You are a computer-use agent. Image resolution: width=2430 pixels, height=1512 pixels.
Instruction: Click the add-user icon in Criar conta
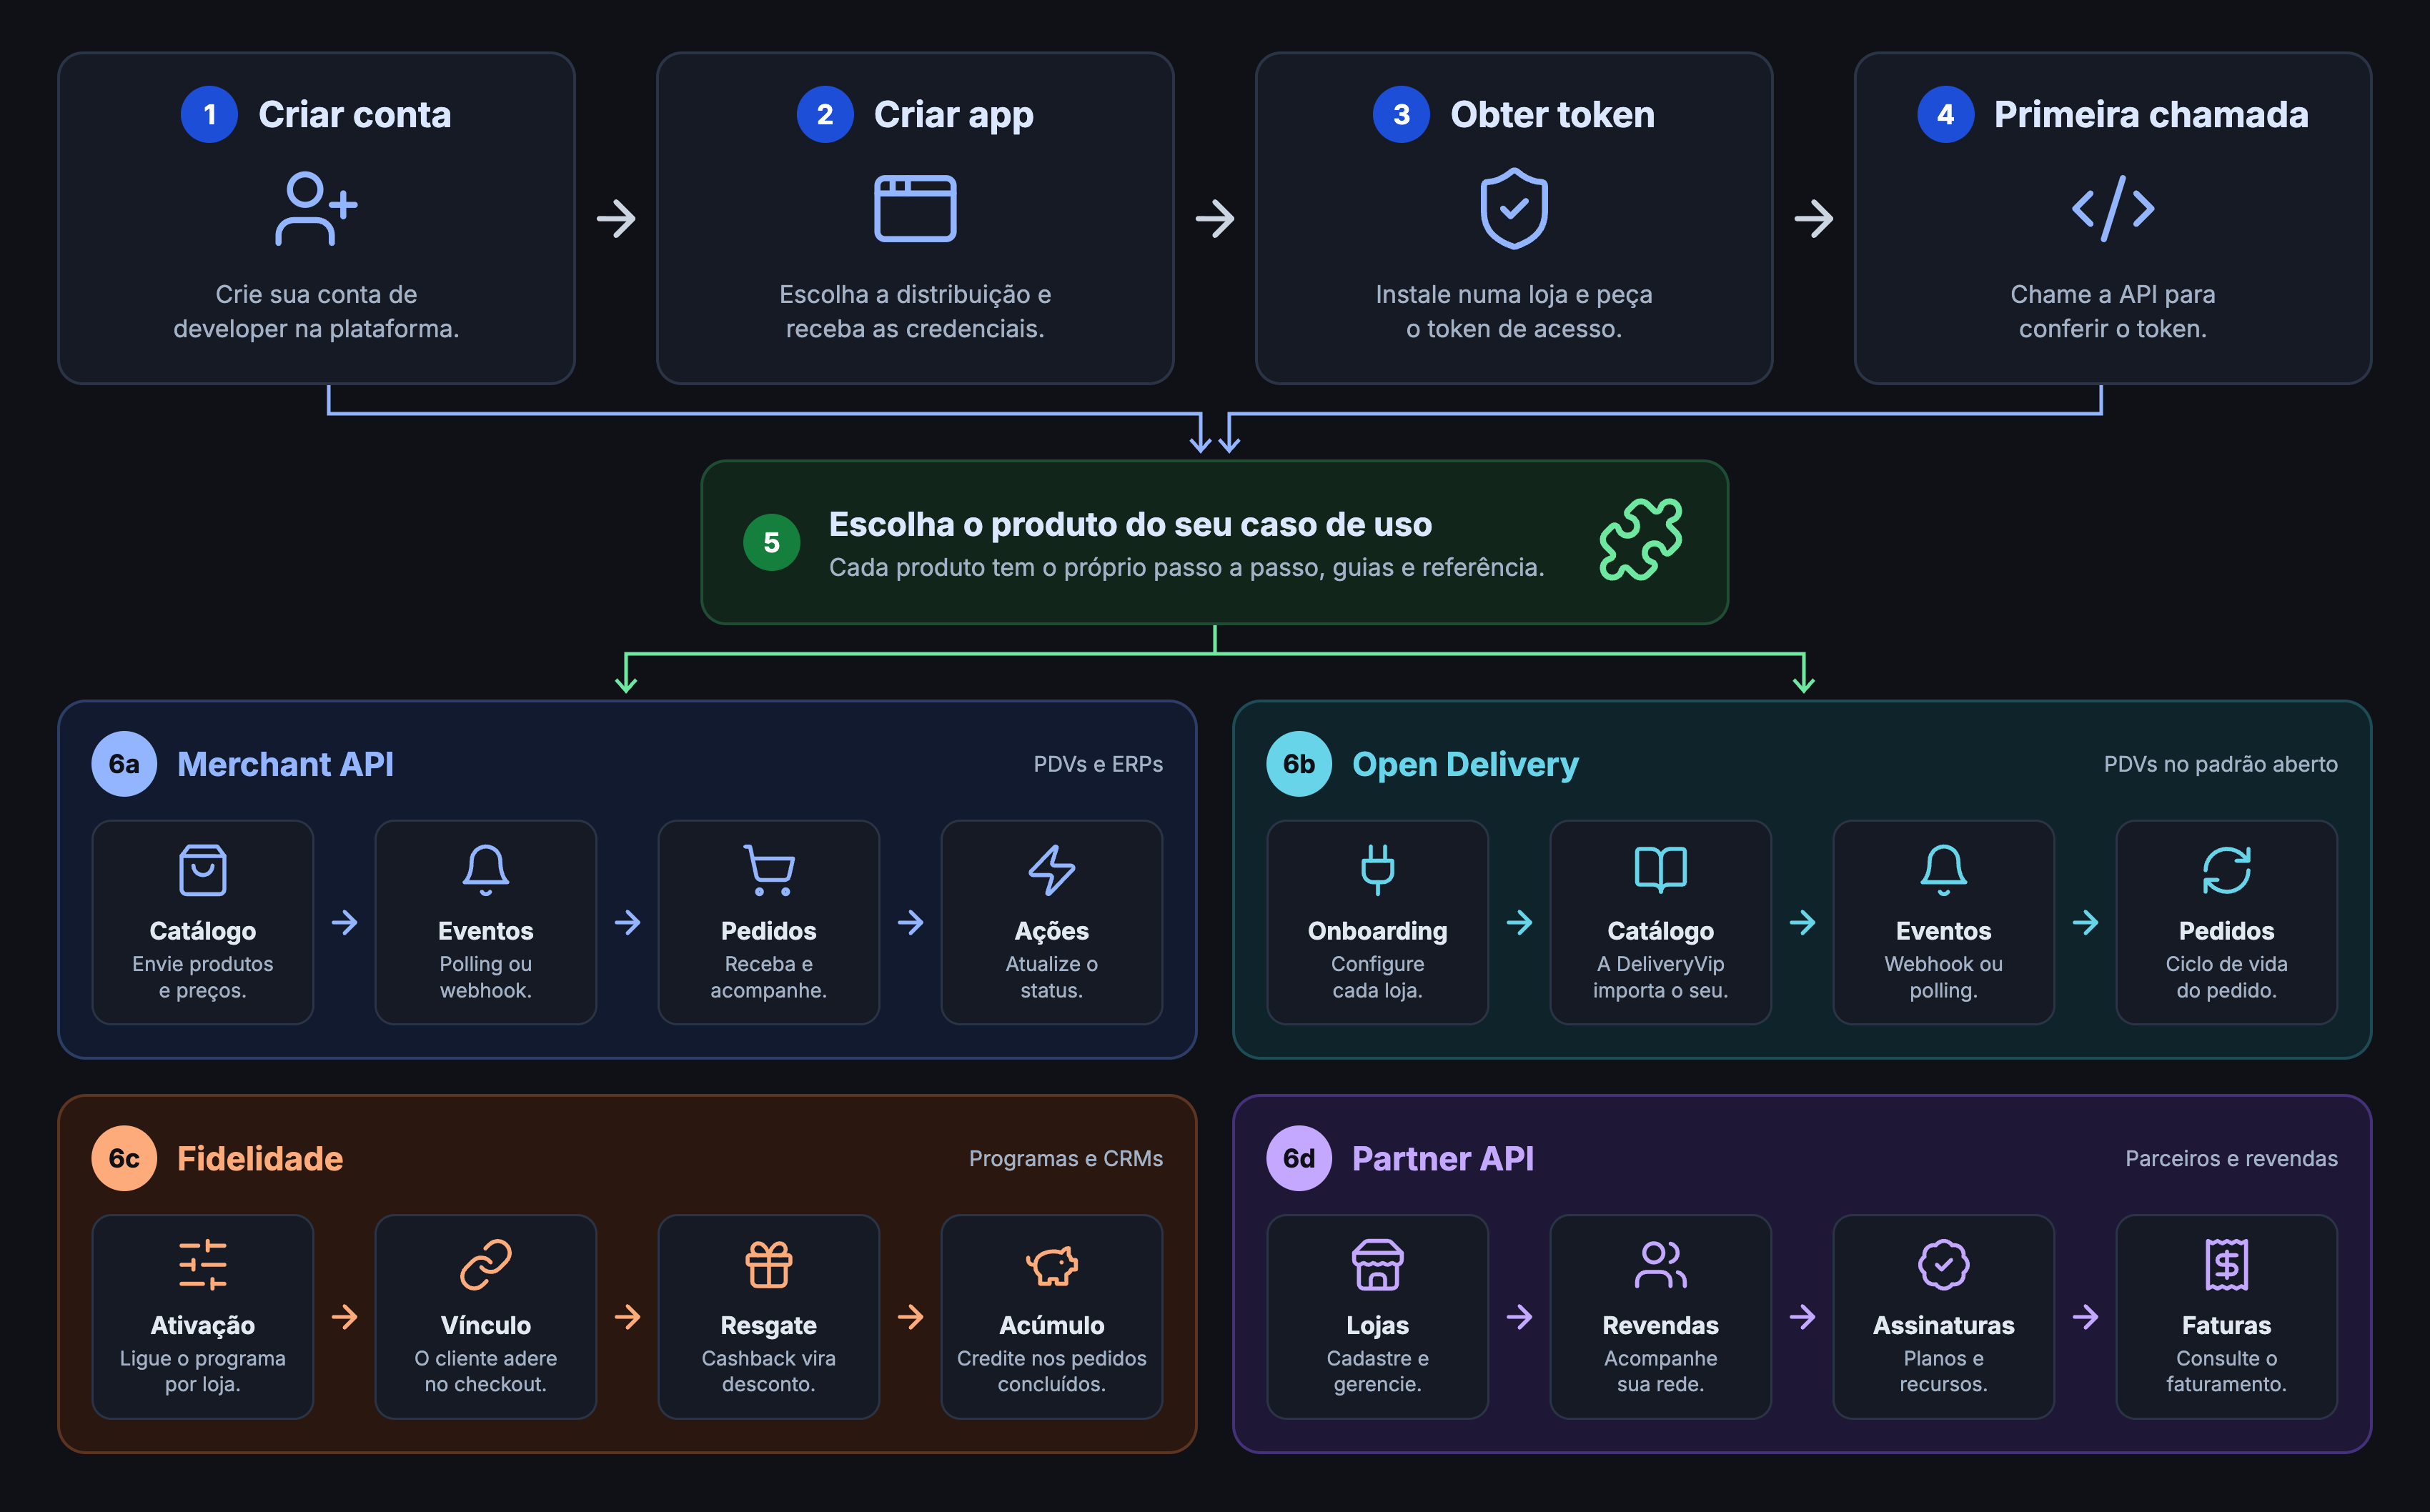[x=316, y=208]
